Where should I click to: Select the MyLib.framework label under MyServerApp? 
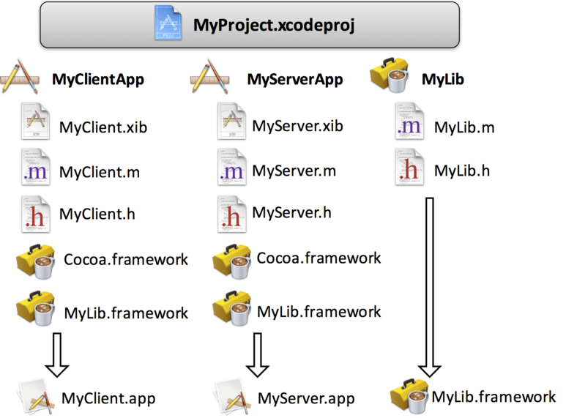[319, 311]
